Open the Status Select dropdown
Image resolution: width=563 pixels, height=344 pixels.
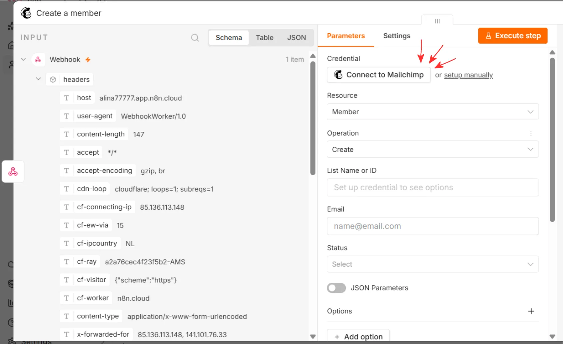(433, 264)
